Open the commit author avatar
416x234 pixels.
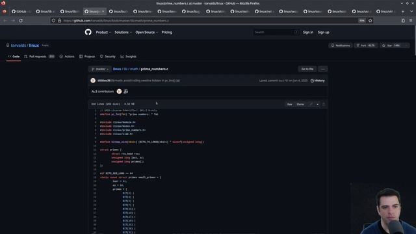[x=93, y=81]
